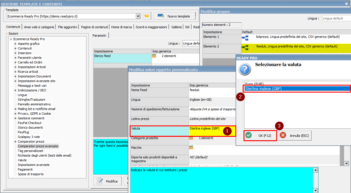Open the Template dropdown arrow
The width and height of the screenshot is (351, 193).
[x=138, y=16]
